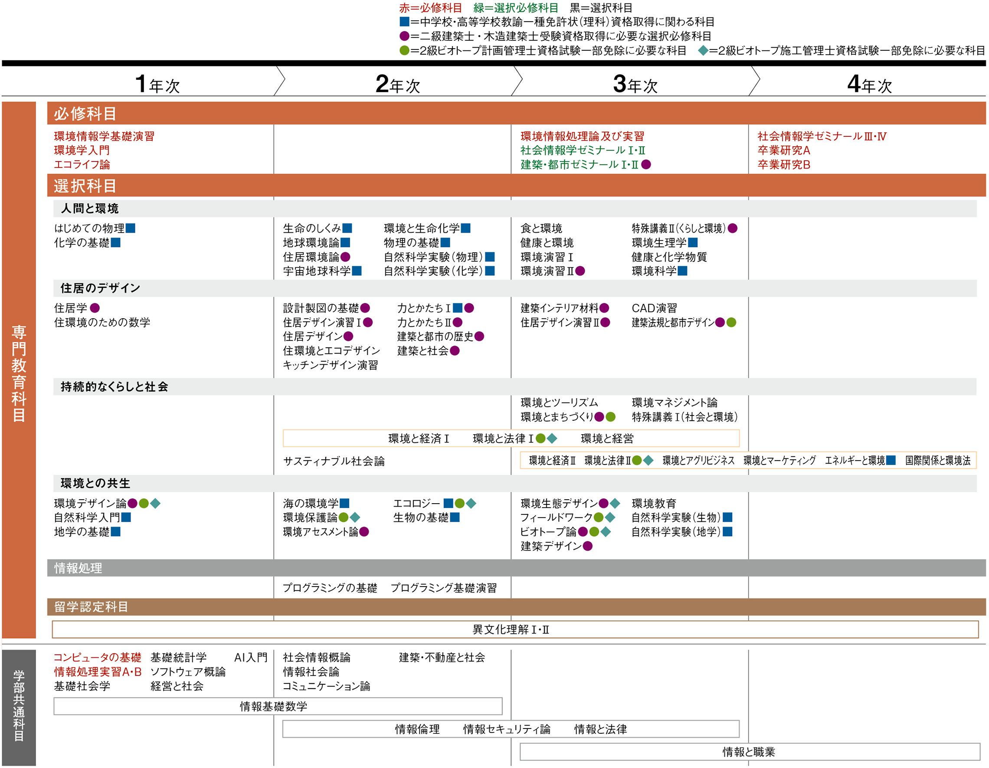989x768 pixels.
Task: Click the purple circle beside 建築デザイン
Action: [588, 546]
